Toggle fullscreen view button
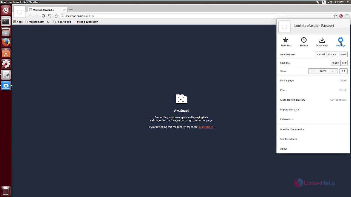Viewport: 351px width, 197px height. click(343, 71)
